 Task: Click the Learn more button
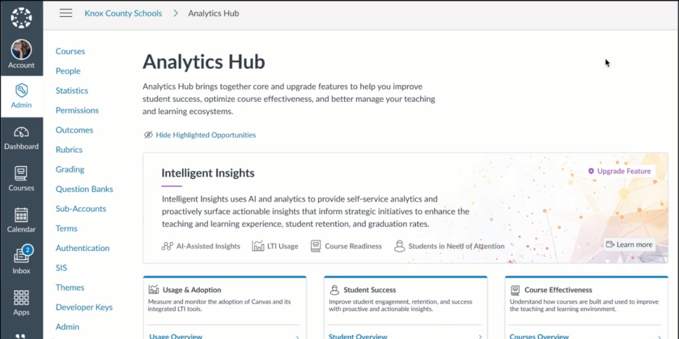coord(629,245)
